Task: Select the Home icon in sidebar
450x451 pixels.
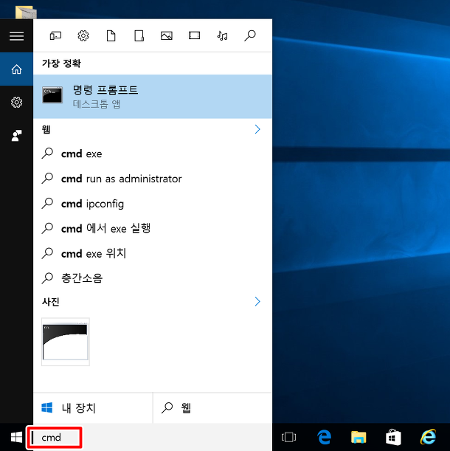Action: pos(16,69)
